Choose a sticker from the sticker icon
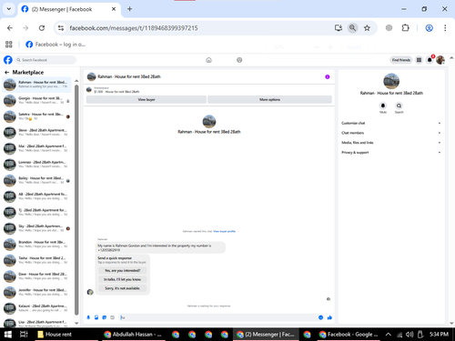455x341 pixels. coord(105,317)
